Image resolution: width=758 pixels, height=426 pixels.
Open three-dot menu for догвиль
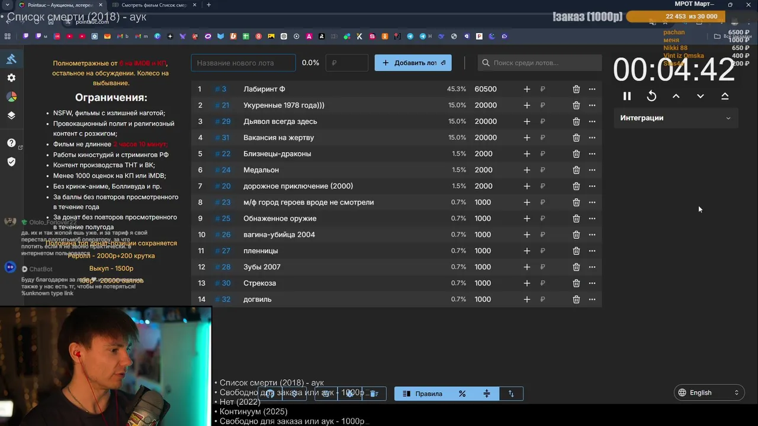coord(592,299)
